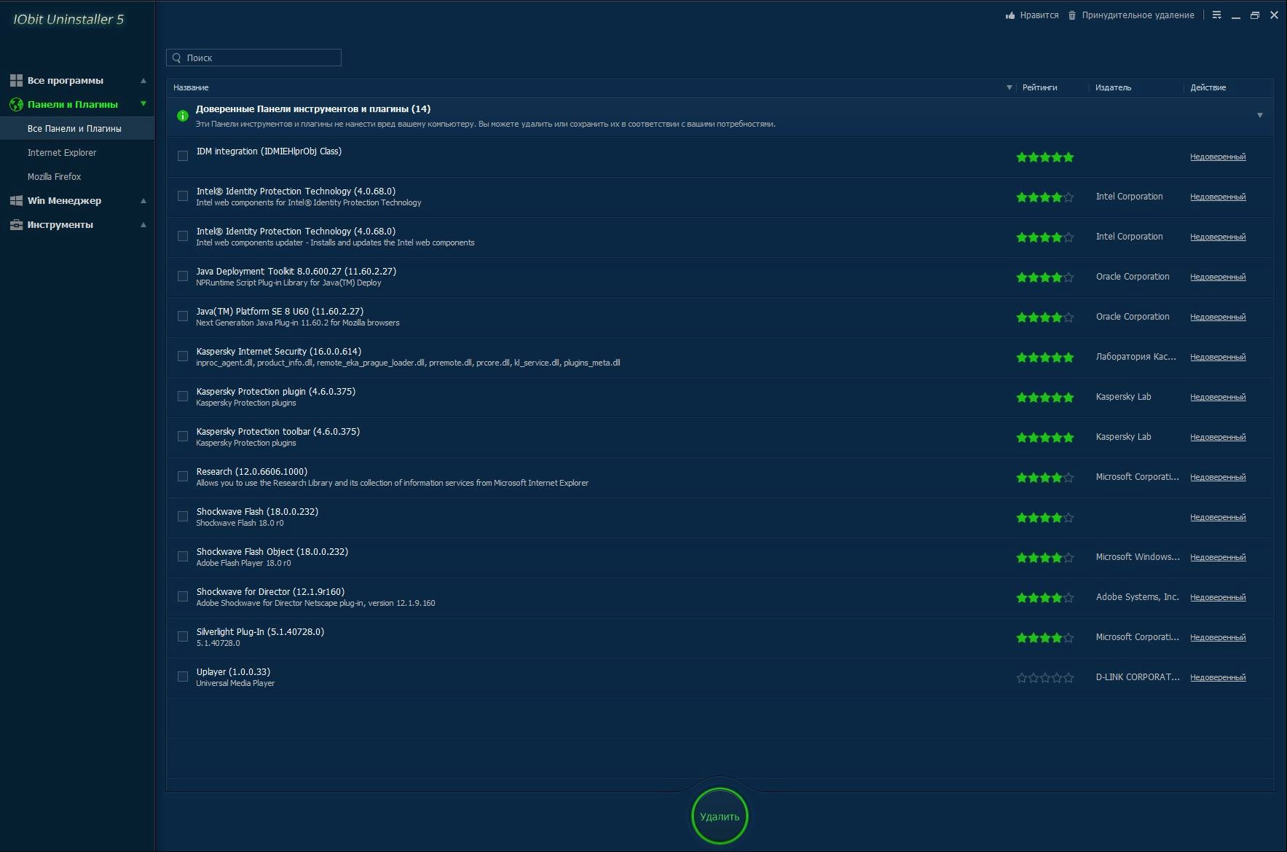Click the Панели и Плагины globe icon
This screenshot has width=1287, height=852.
16,104
